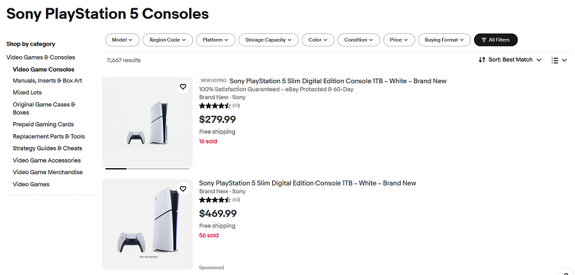
Task: Click the sort arrows icon
Action: 482,59
